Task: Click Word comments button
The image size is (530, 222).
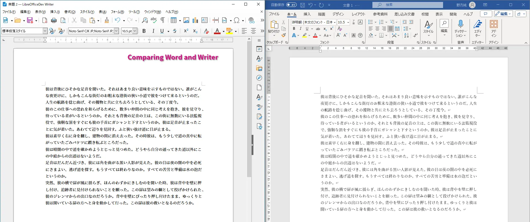Action: pos(486,14)
